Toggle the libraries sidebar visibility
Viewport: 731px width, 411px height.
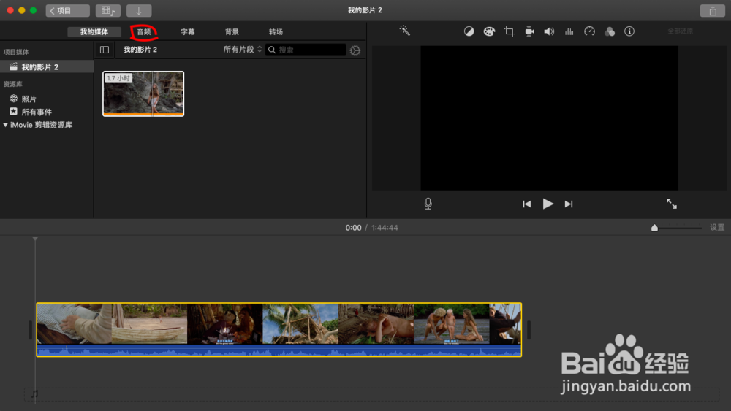click(x=105, y=50)
